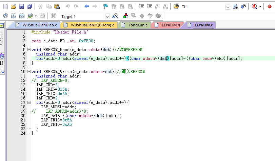The height and width of the screenshot is (161, 275).
Task: Open the Books sidebar panel
Action: [x=2, y=56]
